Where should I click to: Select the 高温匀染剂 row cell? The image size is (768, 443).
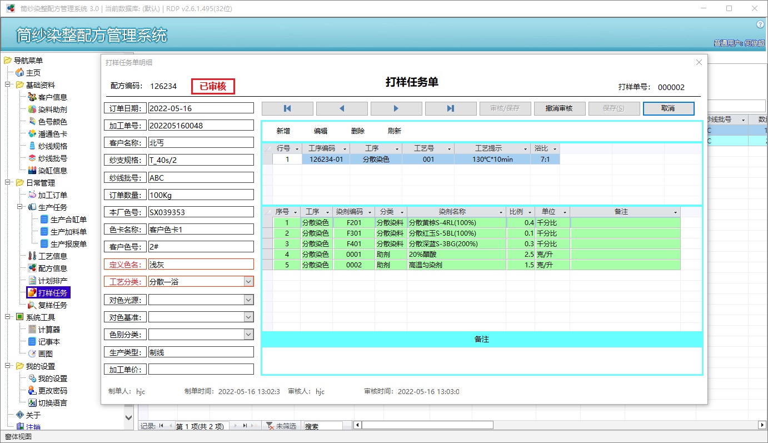point(456,265)
